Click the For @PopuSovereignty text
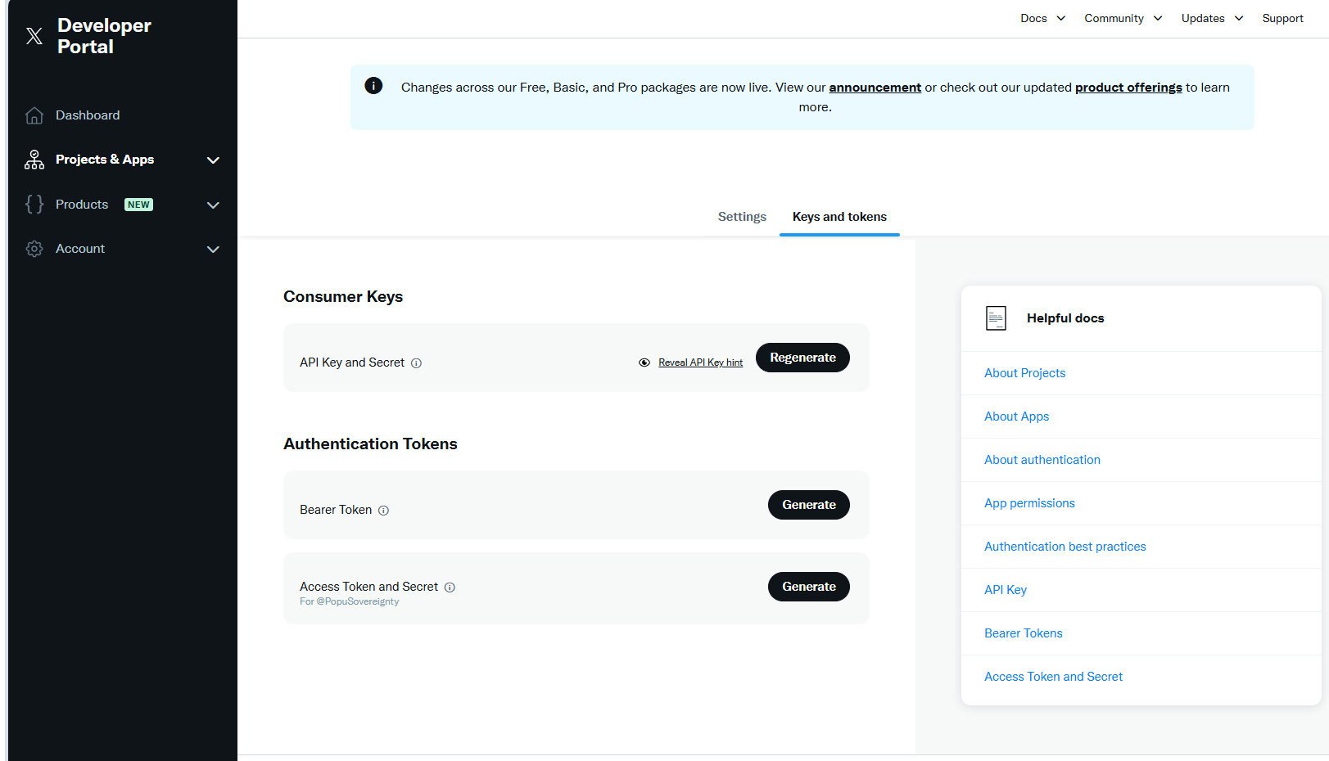The height and width of the screenshot is (761, 1329). click(350, 601)
